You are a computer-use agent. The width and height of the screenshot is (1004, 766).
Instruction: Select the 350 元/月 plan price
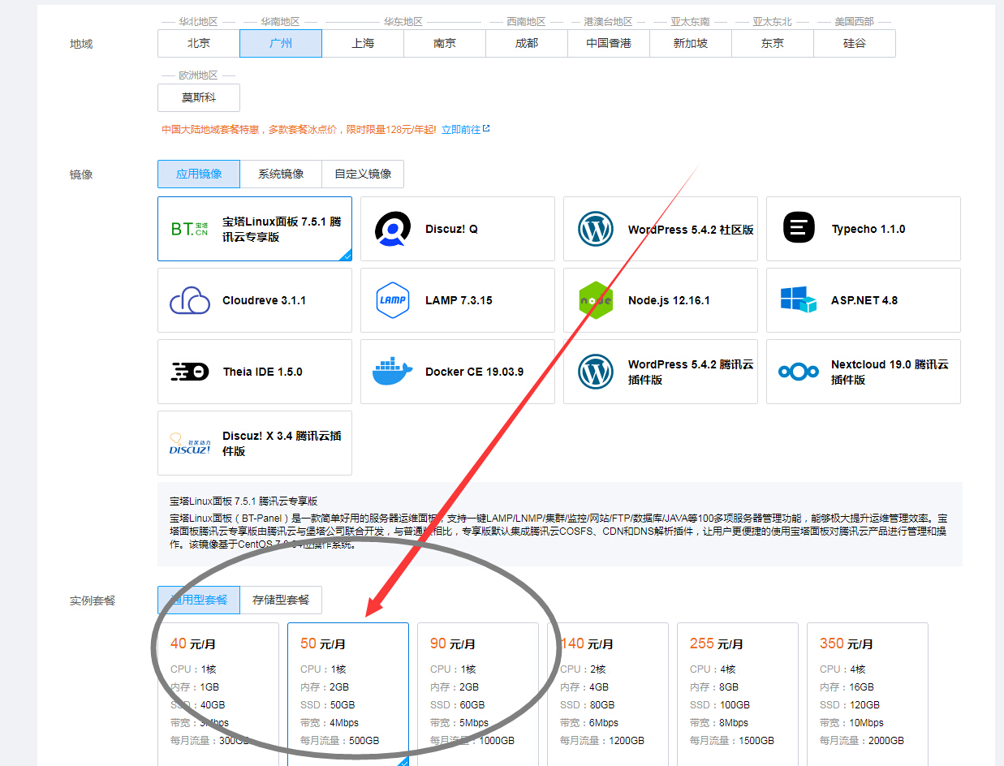click(847, 644)
